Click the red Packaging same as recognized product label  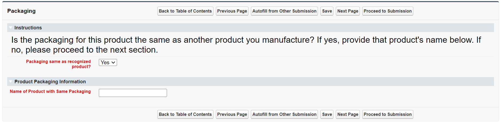58,64
